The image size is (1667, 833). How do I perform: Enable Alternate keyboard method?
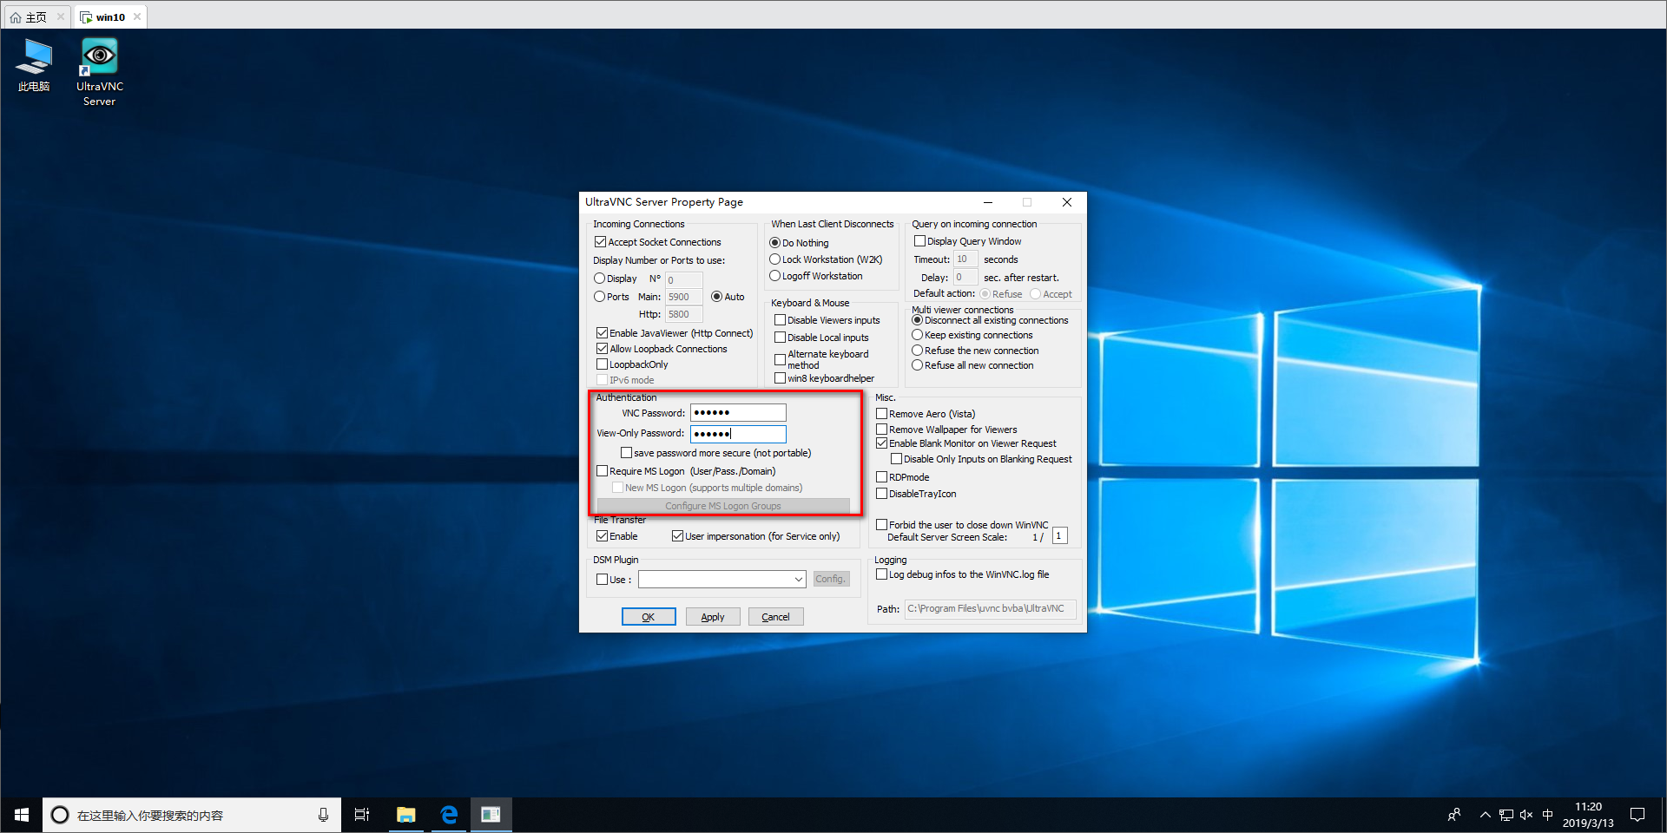pos(780,359)
